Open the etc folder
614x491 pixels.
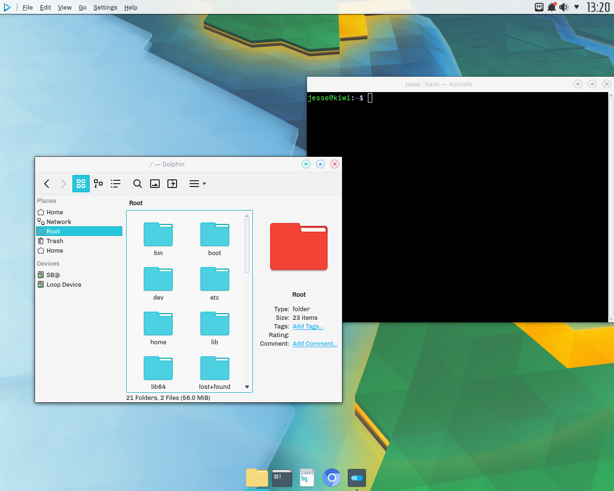215,279
